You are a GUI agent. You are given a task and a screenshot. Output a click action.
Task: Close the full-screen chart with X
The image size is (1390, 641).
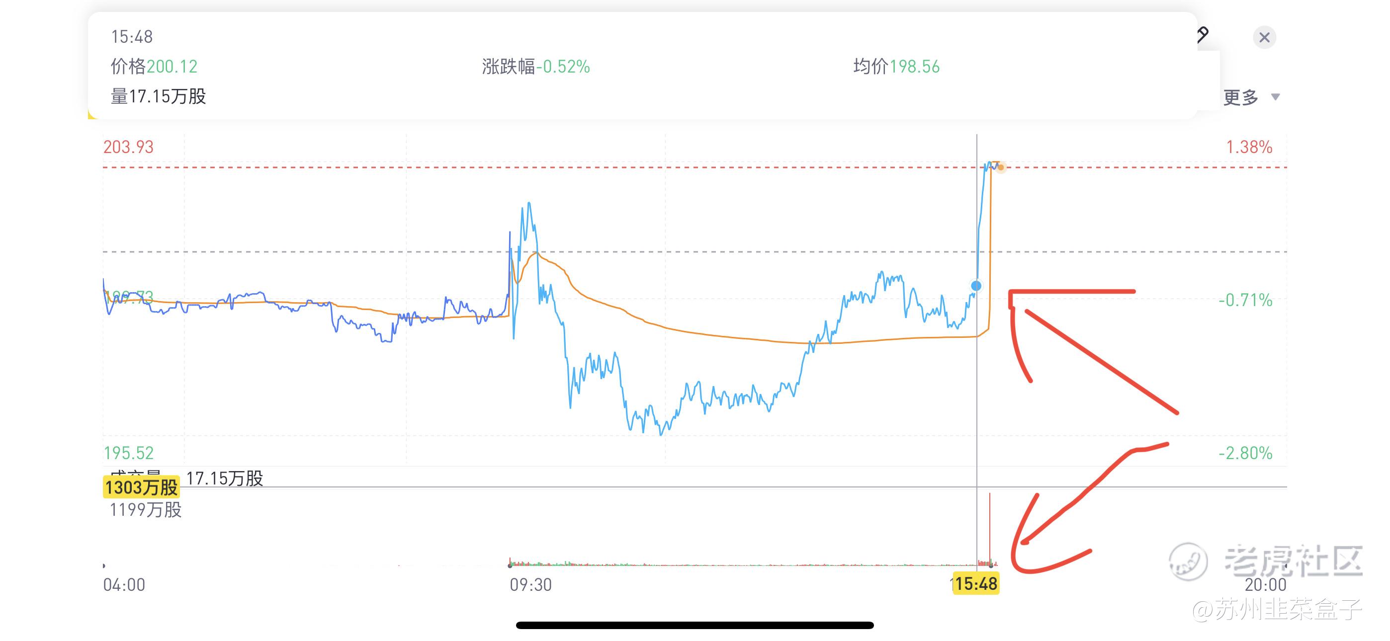click(1264, 37)
